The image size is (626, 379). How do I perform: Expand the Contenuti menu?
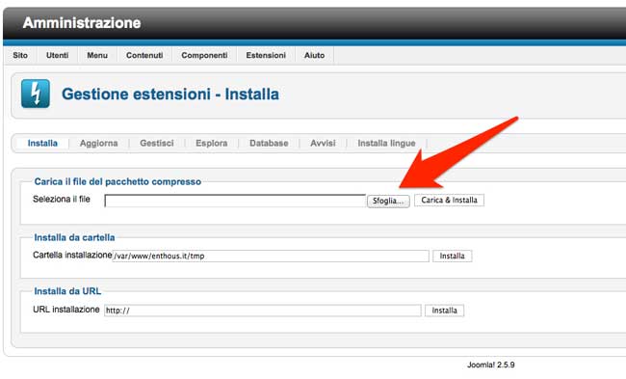pyautogui.click(x=144, y=55)
